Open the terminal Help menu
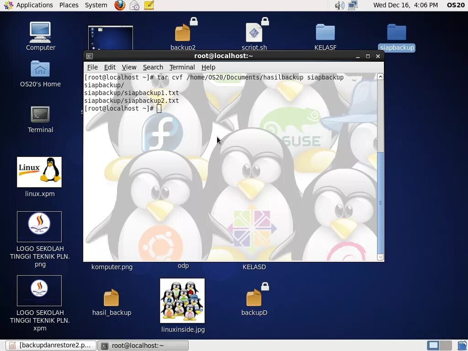The height and width of the screenshot is (351, 468). 208,67
